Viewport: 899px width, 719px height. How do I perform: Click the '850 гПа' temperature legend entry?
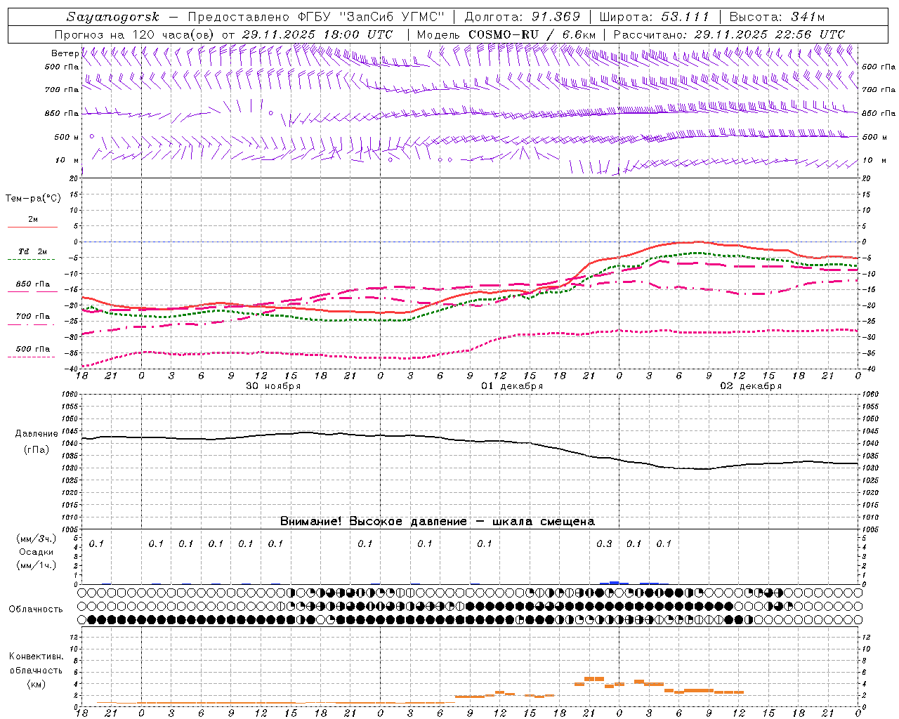click(x=33, y=284)
